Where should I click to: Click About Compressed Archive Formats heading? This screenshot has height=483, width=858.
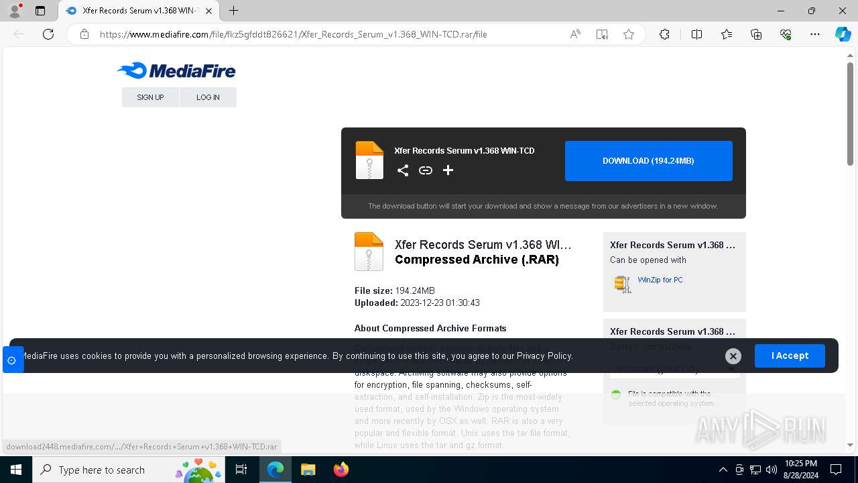coord(430,328)
